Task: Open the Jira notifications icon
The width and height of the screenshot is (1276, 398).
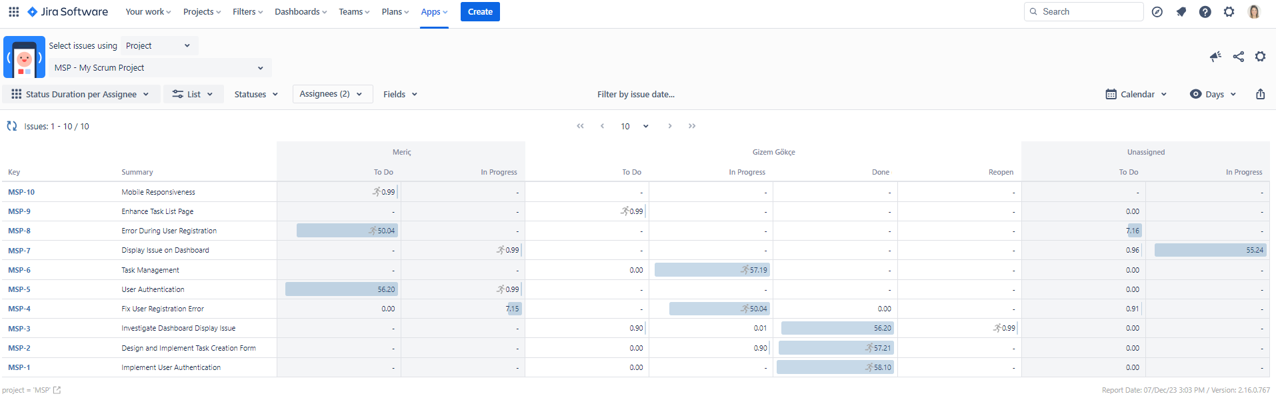Action: (1181, 12)
